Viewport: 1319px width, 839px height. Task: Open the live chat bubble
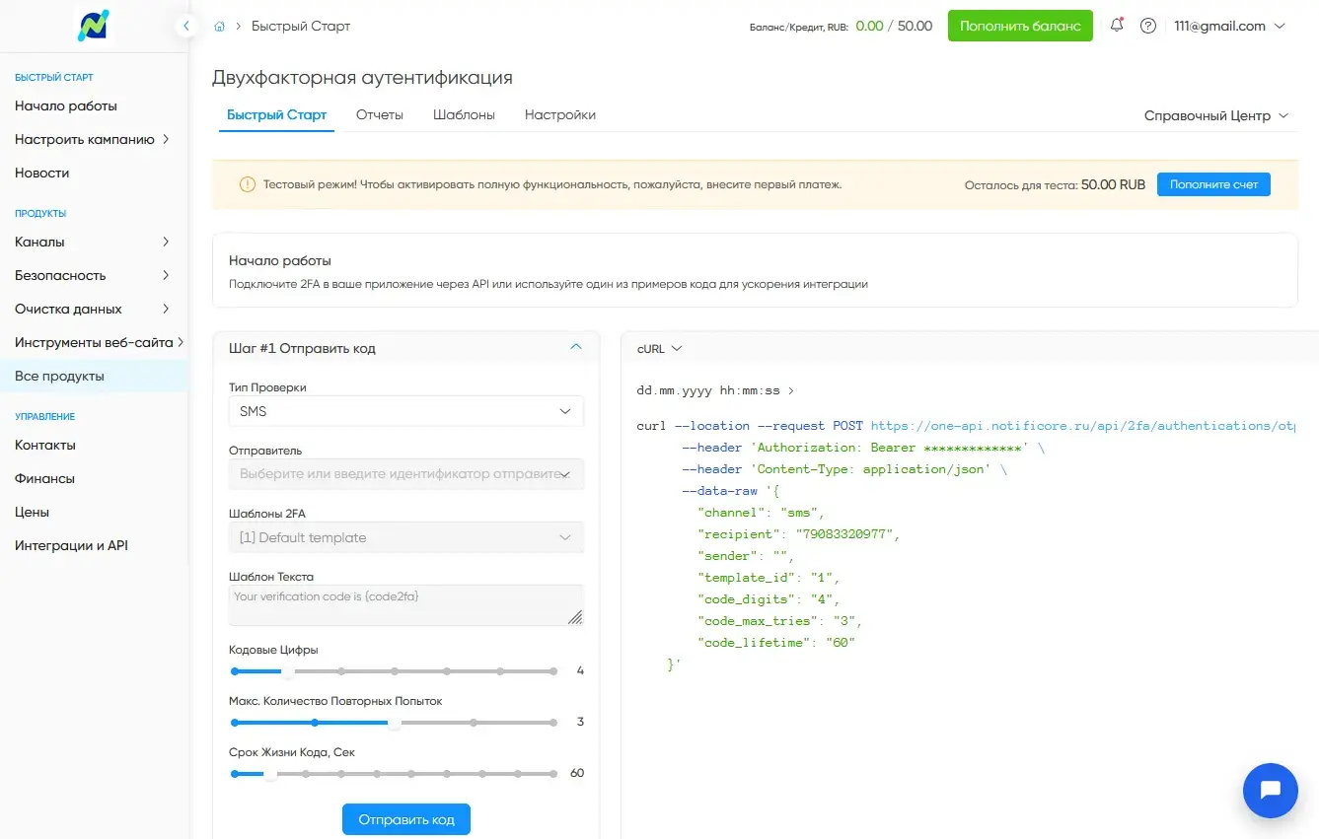pyautogui.click(x=1270, y=790)
